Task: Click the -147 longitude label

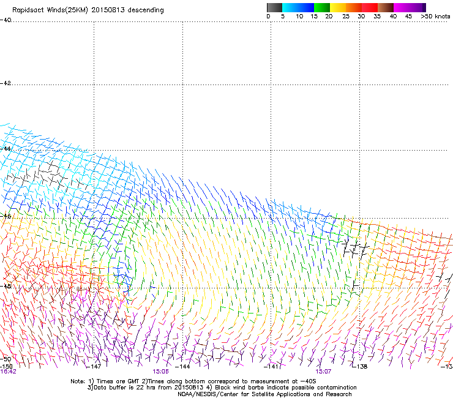Action: (x=94, y=367)
